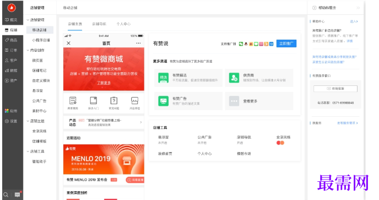Click the green 供货商 supplier icon
The height and width of the screenshot is (200, 379).
pyautogui.click(x=234, y=78)
